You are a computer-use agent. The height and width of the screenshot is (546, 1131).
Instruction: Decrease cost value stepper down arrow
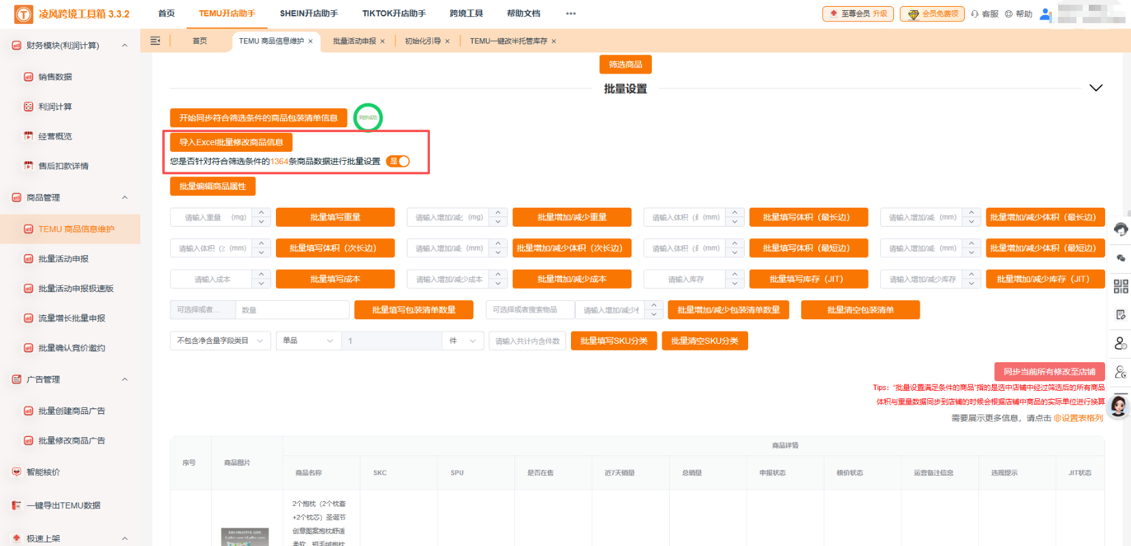(262, 284)
